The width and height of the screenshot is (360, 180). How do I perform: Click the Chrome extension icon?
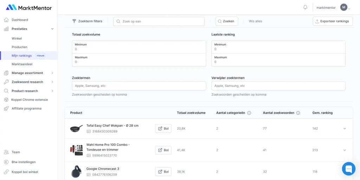point(6,100)
